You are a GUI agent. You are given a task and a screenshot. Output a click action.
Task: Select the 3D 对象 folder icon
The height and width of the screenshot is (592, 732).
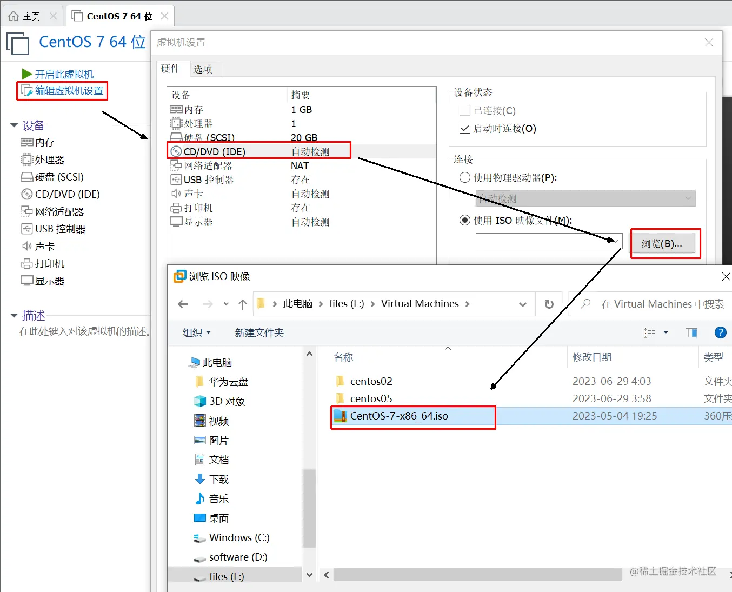(x=199, y=401)
